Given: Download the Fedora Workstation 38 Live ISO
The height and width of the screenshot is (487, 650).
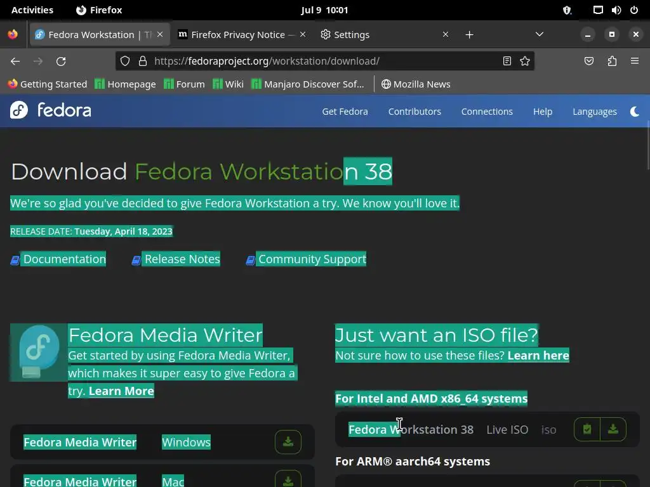Looking at the screenshot, I should 613,429.
